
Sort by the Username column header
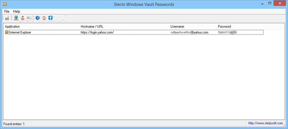[x=192, y=27]
